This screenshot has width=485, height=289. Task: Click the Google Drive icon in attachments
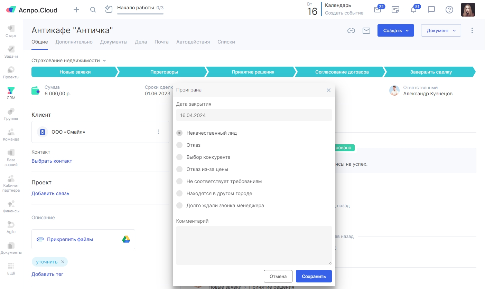[x=126, y=239]
